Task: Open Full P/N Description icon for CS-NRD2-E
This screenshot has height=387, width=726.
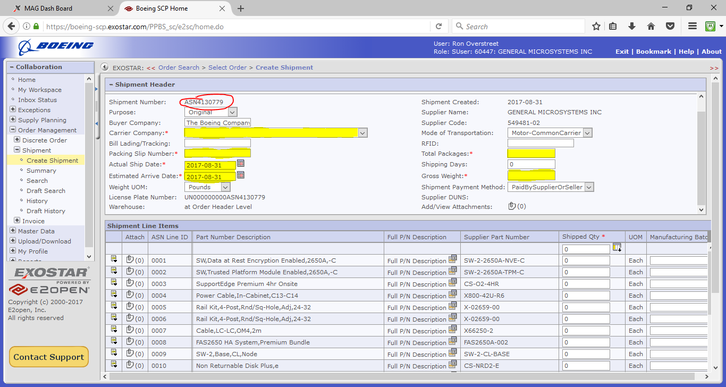Action: tap(452, 365)
